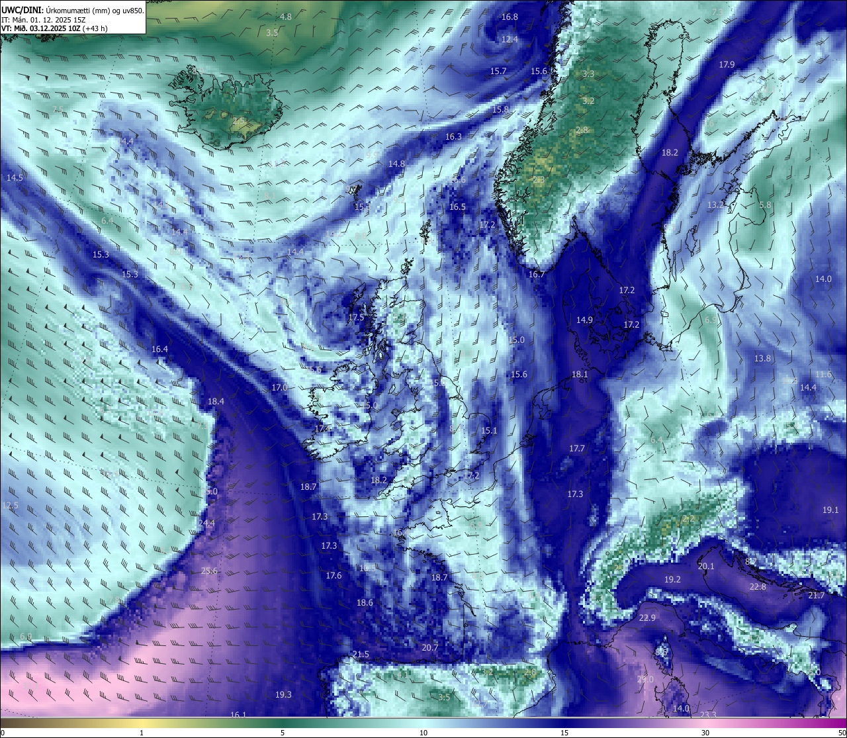Click the 17.5 value near Scotland

coord(356,318)
